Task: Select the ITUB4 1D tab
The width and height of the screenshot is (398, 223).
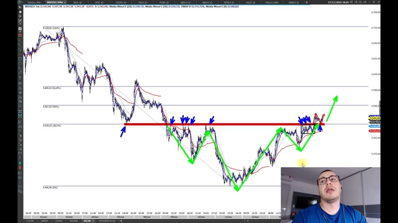Action: 164,2
